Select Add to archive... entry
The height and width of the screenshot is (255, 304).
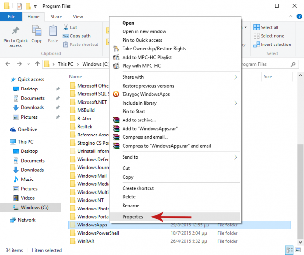[x=176, y=120]
